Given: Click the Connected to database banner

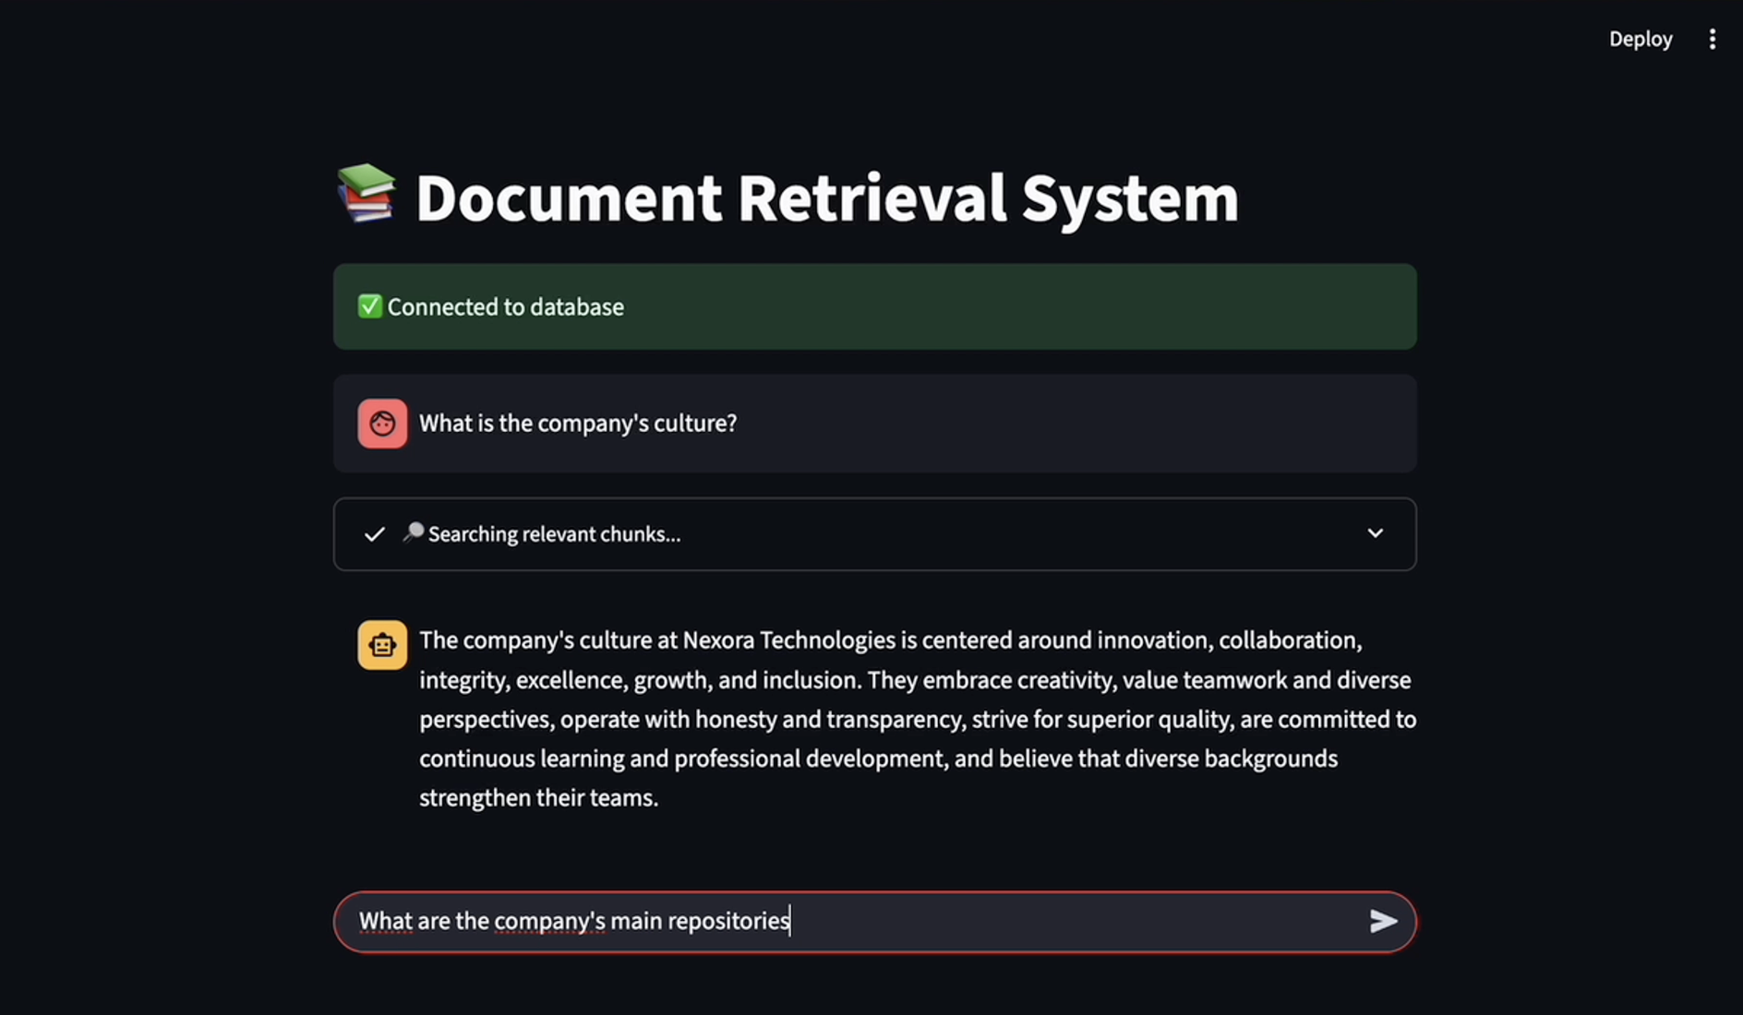Looking at the screenshot, I should [874, 306].
